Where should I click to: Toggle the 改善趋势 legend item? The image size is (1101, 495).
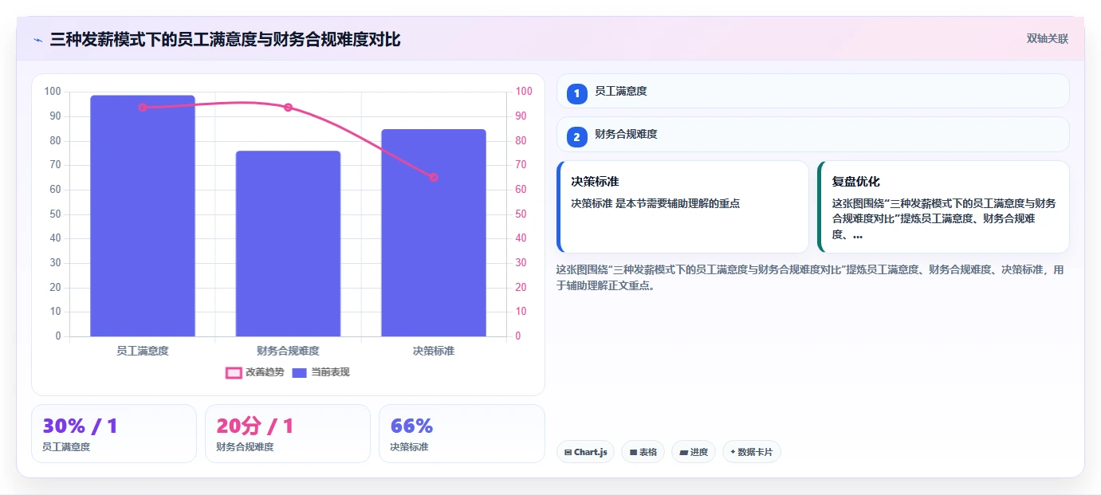(255, 372)
